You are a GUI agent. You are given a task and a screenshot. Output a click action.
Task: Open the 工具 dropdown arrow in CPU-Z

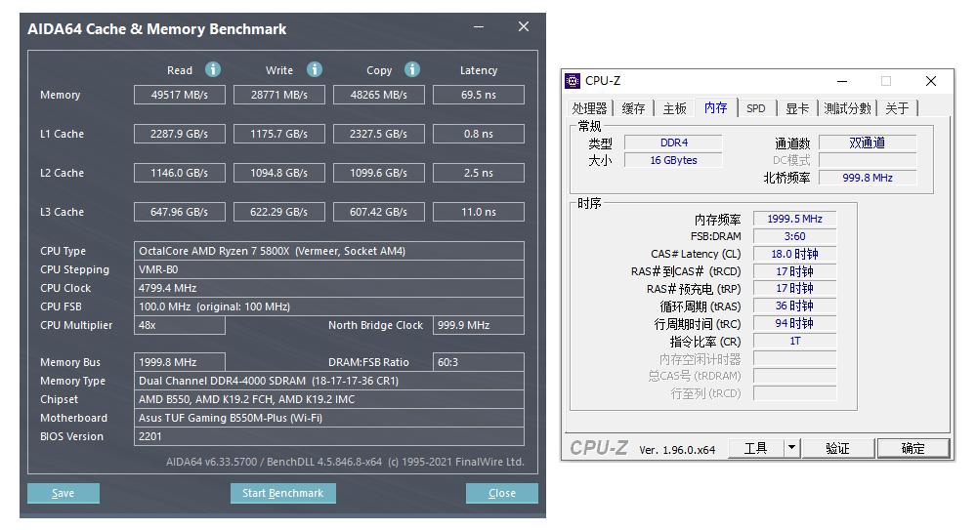click(791, 448)
